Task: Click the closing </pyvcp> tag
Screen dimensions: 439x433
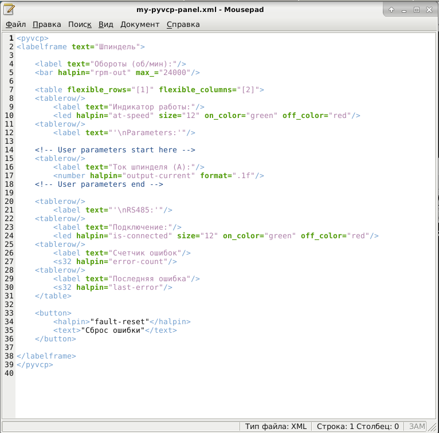Action: pos(35,365)
